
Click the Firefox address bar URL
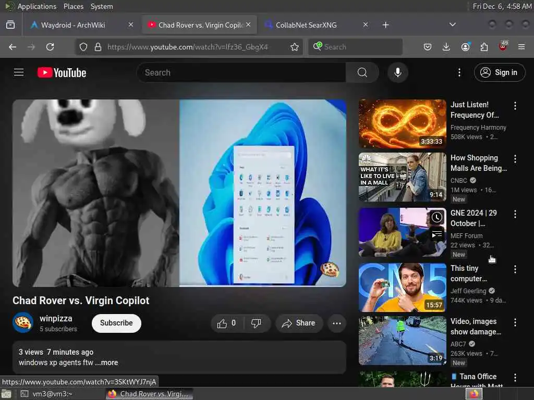pyautogui.click(x=188, y=47)
